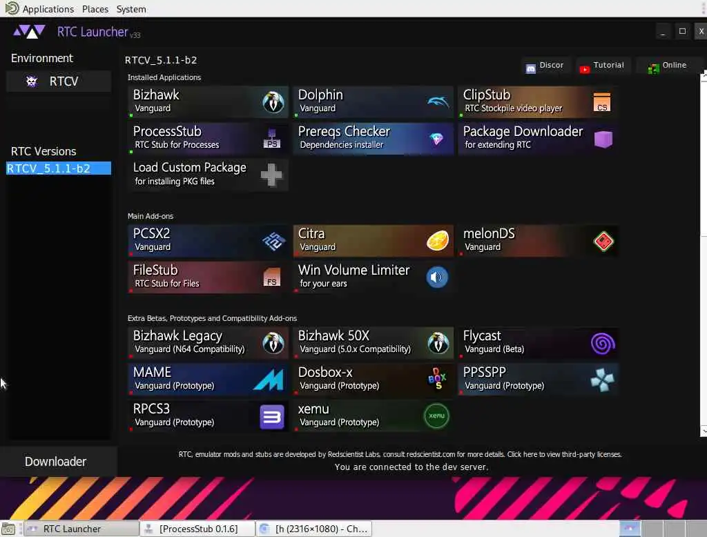Click the Dolphin emulator dolphin icon
Viewport: 707px width, 537px height.
point(438,102)
